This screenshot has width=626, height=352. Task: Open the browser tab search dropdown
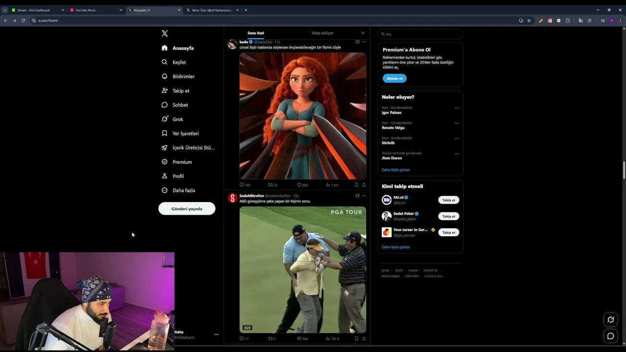(x=5, y=10)
